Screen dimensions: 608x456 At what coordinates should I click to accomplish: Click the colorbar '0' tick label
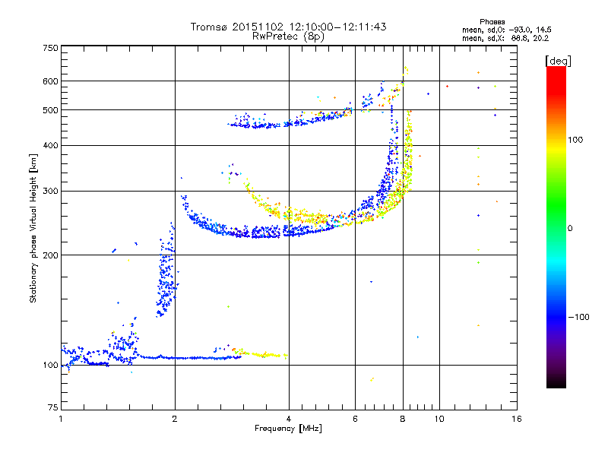pyautogui.click(x=569, y=228)
